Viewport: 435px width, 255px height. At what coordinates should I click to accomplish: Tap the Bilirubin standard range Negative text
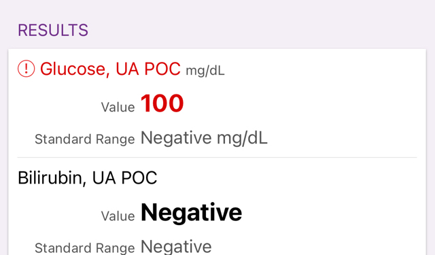(x=176, y=246)
